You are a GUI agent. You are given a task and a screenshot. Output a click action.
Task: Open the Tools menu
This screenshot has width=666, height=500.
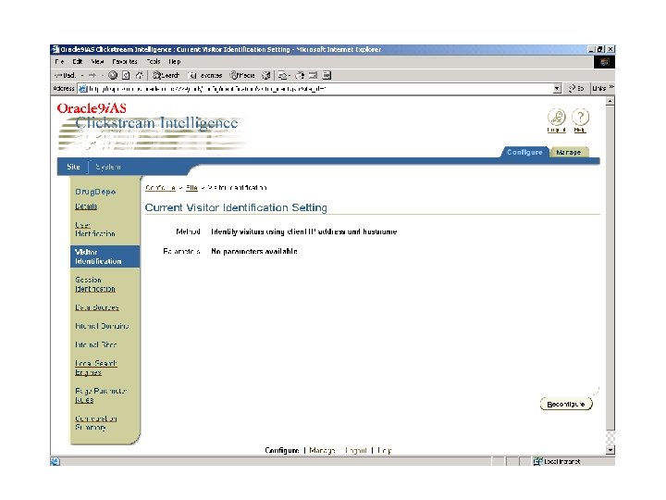154,62
